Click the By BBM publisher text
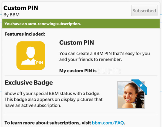The width and height of the screenshot is (162, 127). pyautogui.click(x=11, y=15)
